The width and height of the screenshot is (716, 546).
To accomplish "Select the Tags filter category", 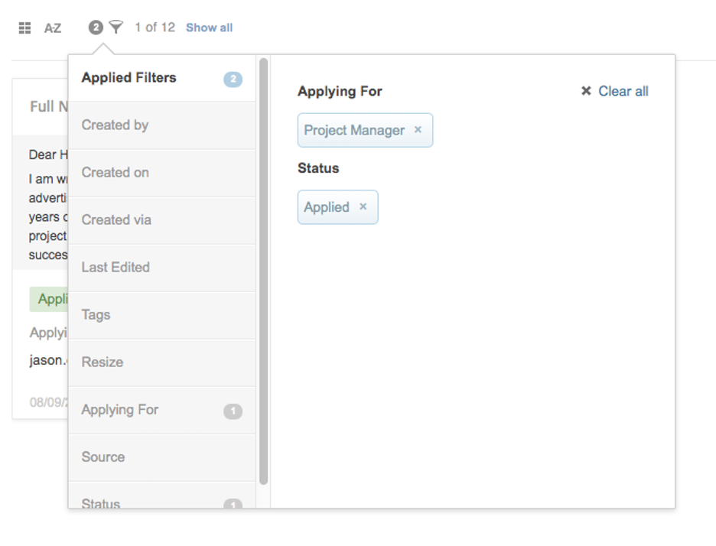I will click(x=96, y=315).
